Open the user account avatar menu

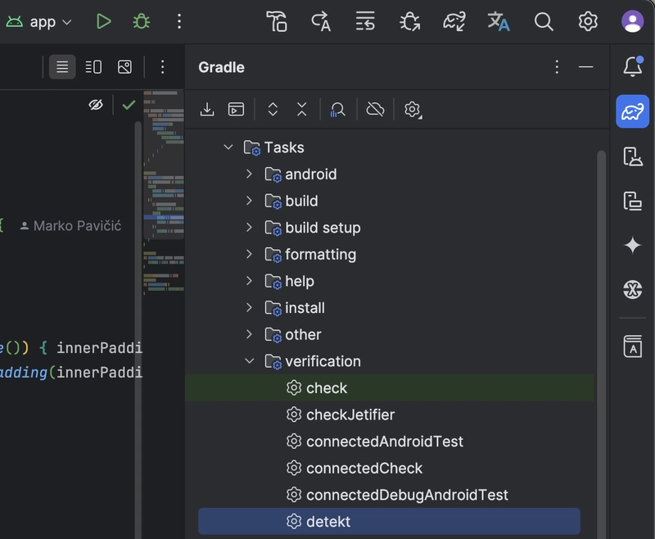click(632, 21)
